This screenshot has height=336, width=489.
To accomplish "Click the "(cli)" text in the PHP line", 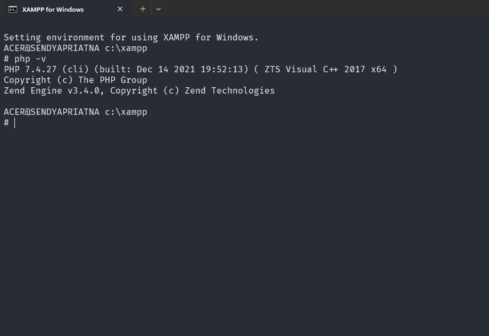I will pyautogui.click(x=76, y=70).
